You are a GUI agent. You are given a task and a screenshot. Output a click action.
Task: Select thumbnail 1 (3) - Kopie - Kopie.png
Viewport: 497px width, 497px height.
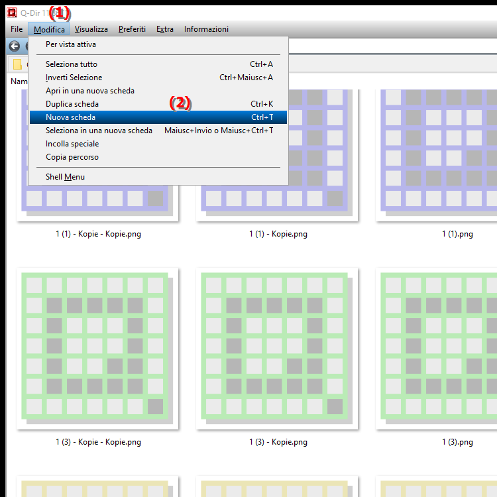[x=97, y=349]
